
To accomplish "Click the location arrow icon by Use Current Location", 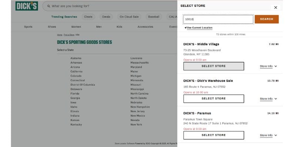I will point(186,28).
